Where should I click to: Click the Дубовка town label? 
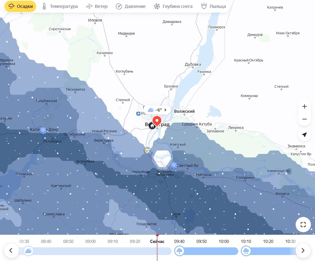[193, 64]
